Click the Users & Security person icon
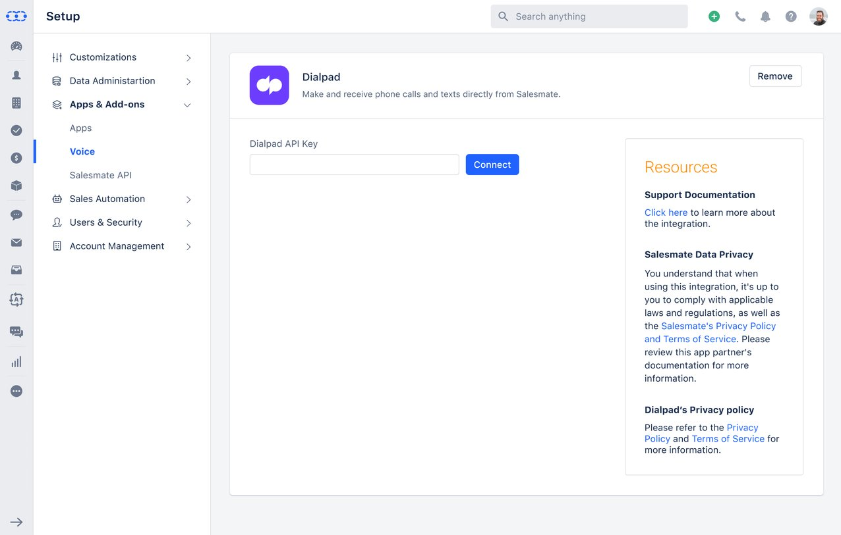Screen dimensions: 841x535 click(57, 222)
